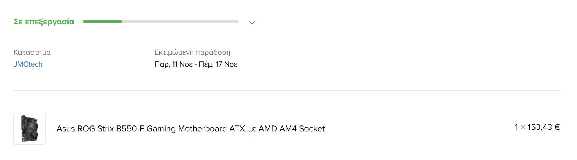577x160 pixels.
Task: Click the 'Κατάστημα' label
Action: click(x=32, y=52)
